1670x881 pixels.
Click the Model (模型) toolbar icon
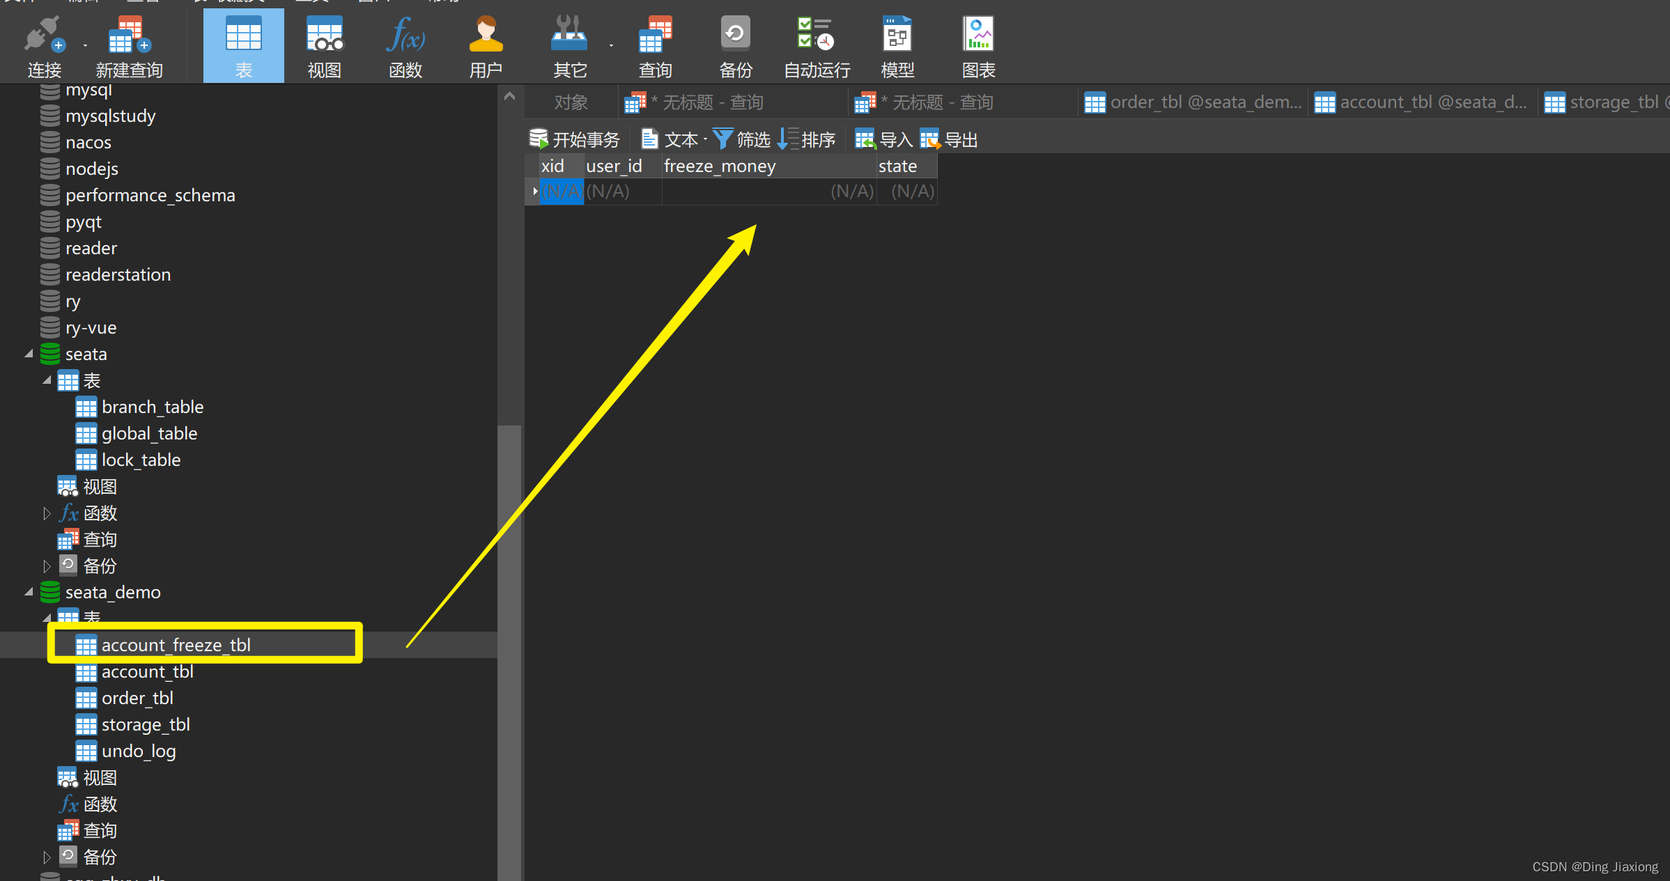[x=897, y=47]
